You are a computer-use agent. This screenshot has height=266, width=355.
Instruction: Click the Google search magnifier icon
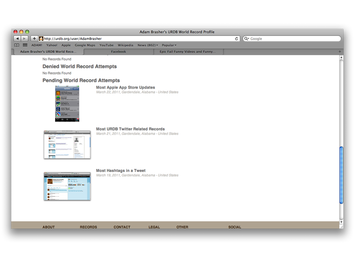[x=246, y=39]
